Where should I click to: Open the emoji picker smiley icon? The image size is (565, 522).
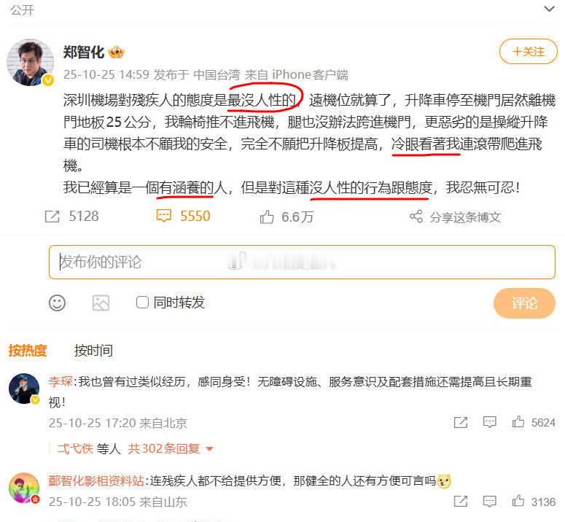pyautogui.click(x=57, y=303)
